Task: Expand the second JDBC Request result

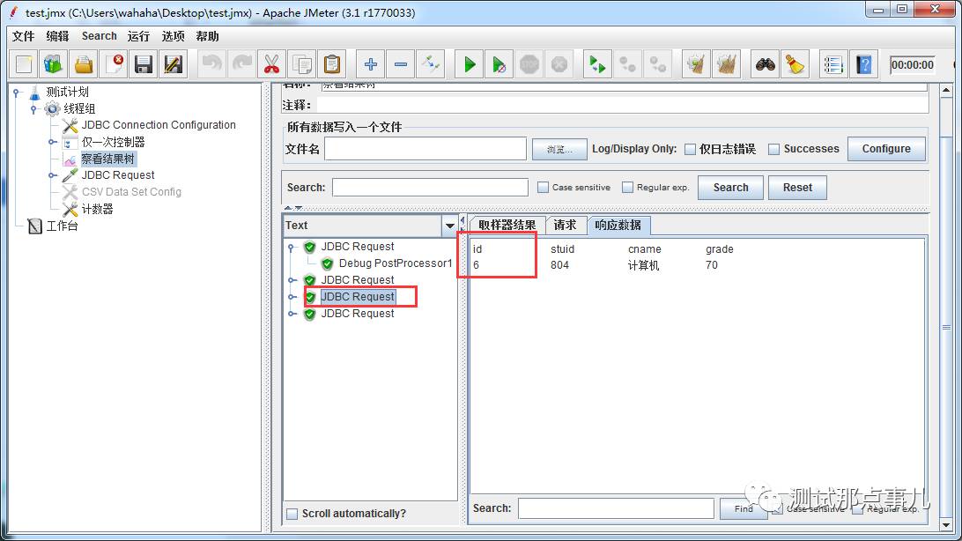Action: tap(292, 280)
